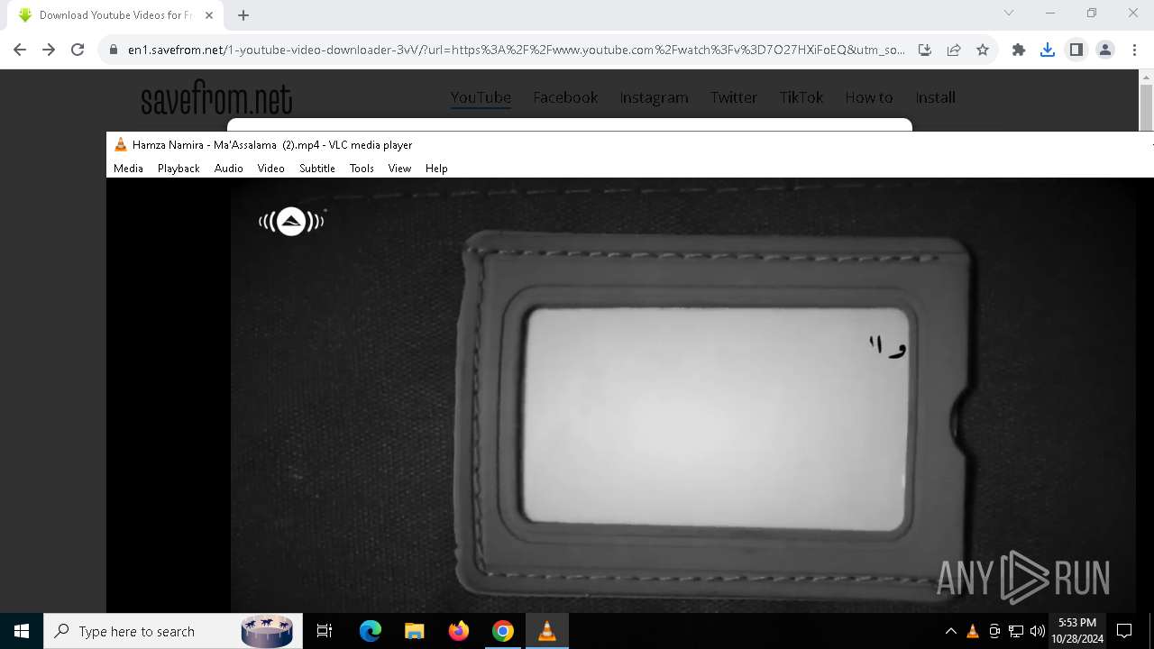Viewport: 1154px width, 649px height.
Task: Click the share page icon in address bar
Action: (954, 50)
